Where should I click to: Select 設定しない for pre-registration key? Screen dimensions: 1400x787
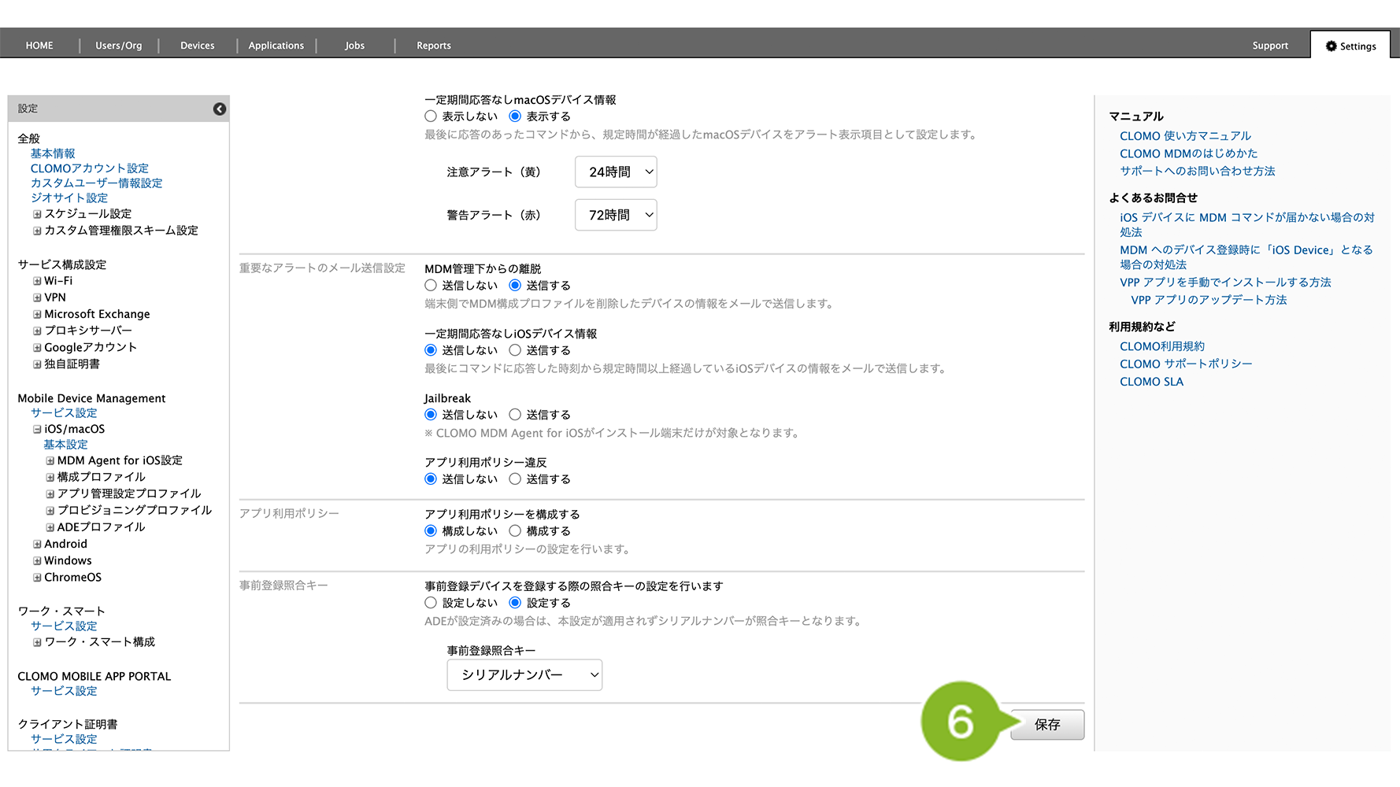[x=431, y=603]
